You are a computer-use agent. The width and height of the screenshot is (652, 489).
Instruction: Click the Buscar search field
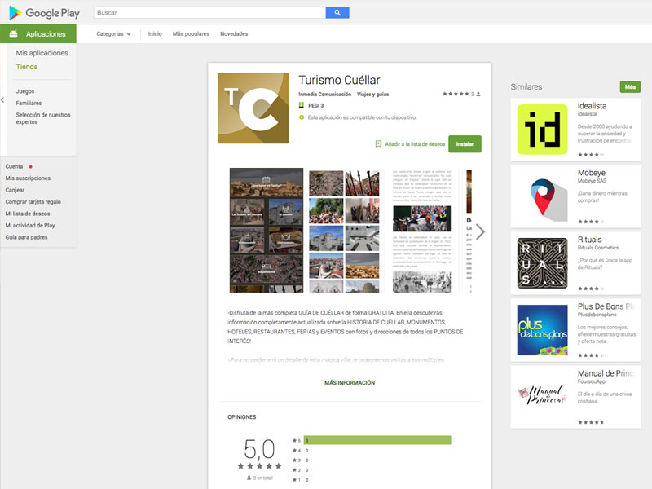pos(209,13)
